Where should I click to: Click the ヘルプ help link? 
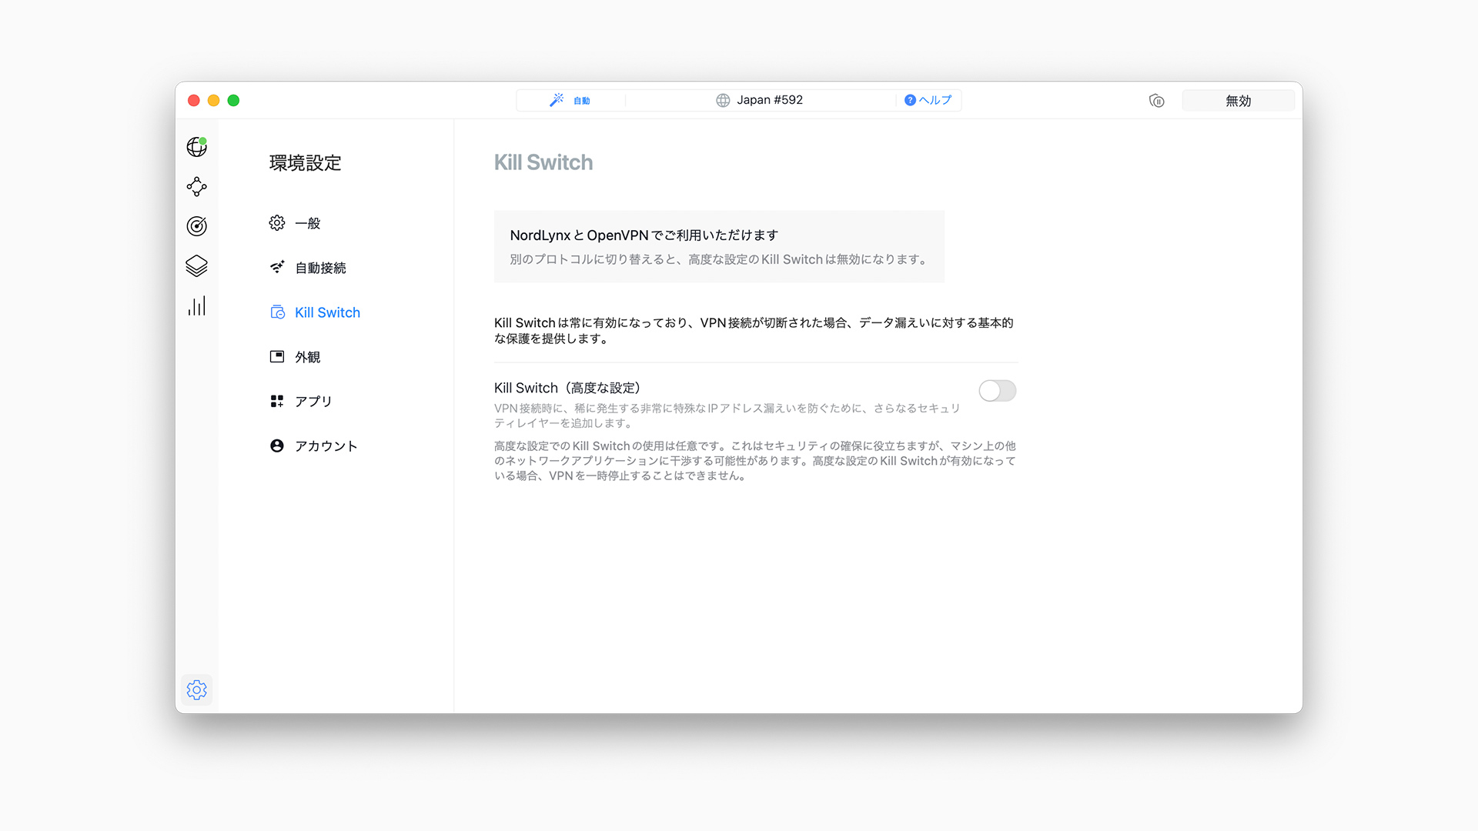point(935,100)
